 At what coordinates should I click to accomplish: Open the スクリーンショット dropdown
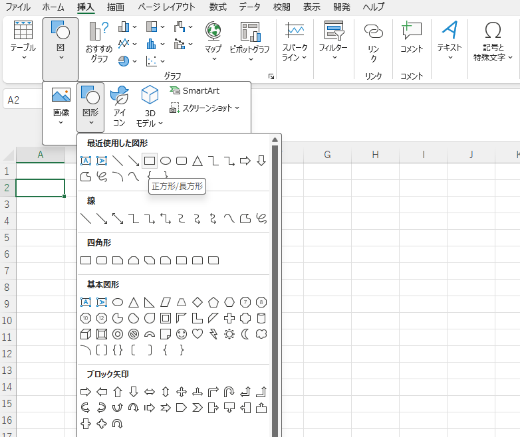pos(204,108)
